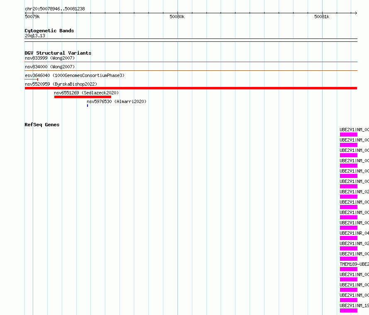
Task: Click the nsv833999 thin red variant line
Action: tap(191, 62)
